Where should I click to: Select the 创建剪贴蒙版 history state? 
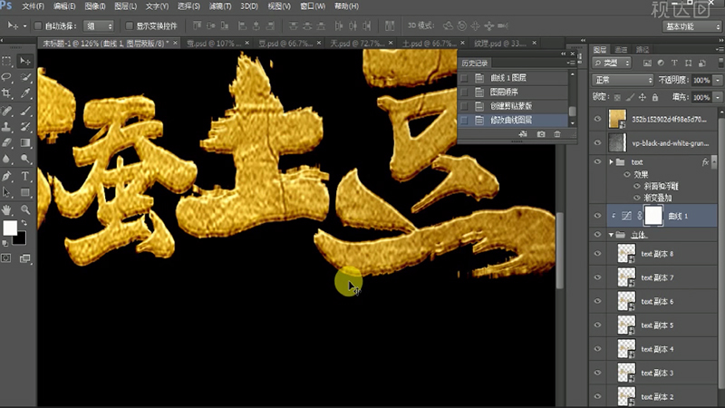click(513, 106)
